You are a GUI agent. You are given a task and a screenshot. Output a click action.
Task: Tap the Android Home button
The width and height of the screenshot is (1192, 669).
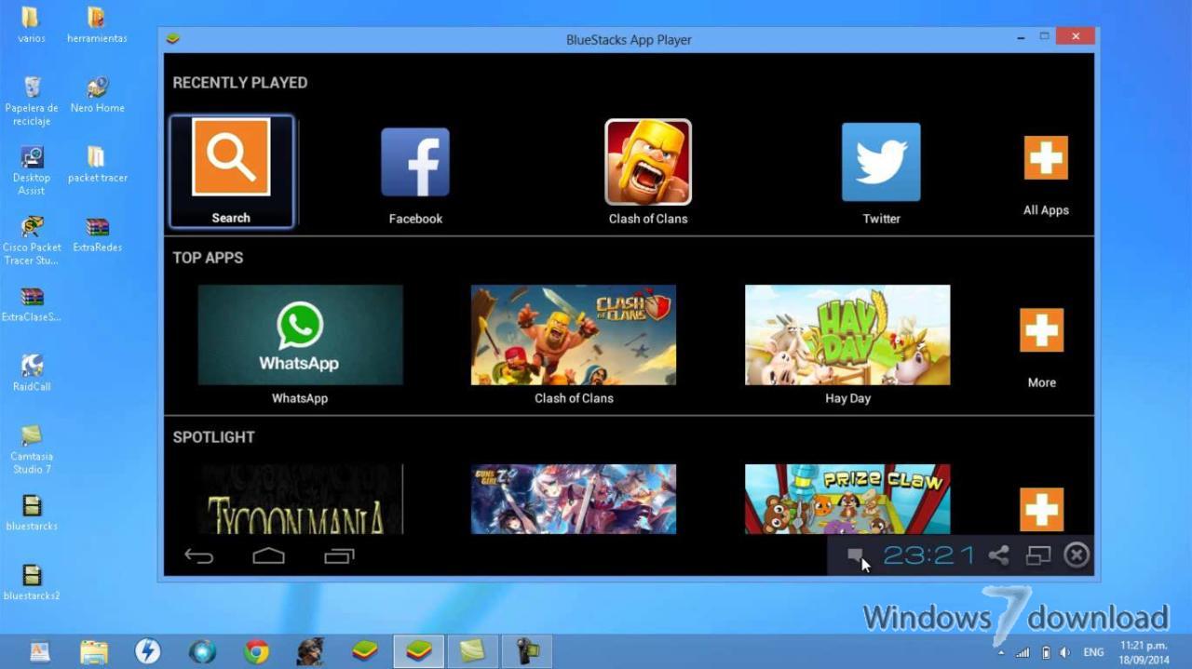(268, 556)
